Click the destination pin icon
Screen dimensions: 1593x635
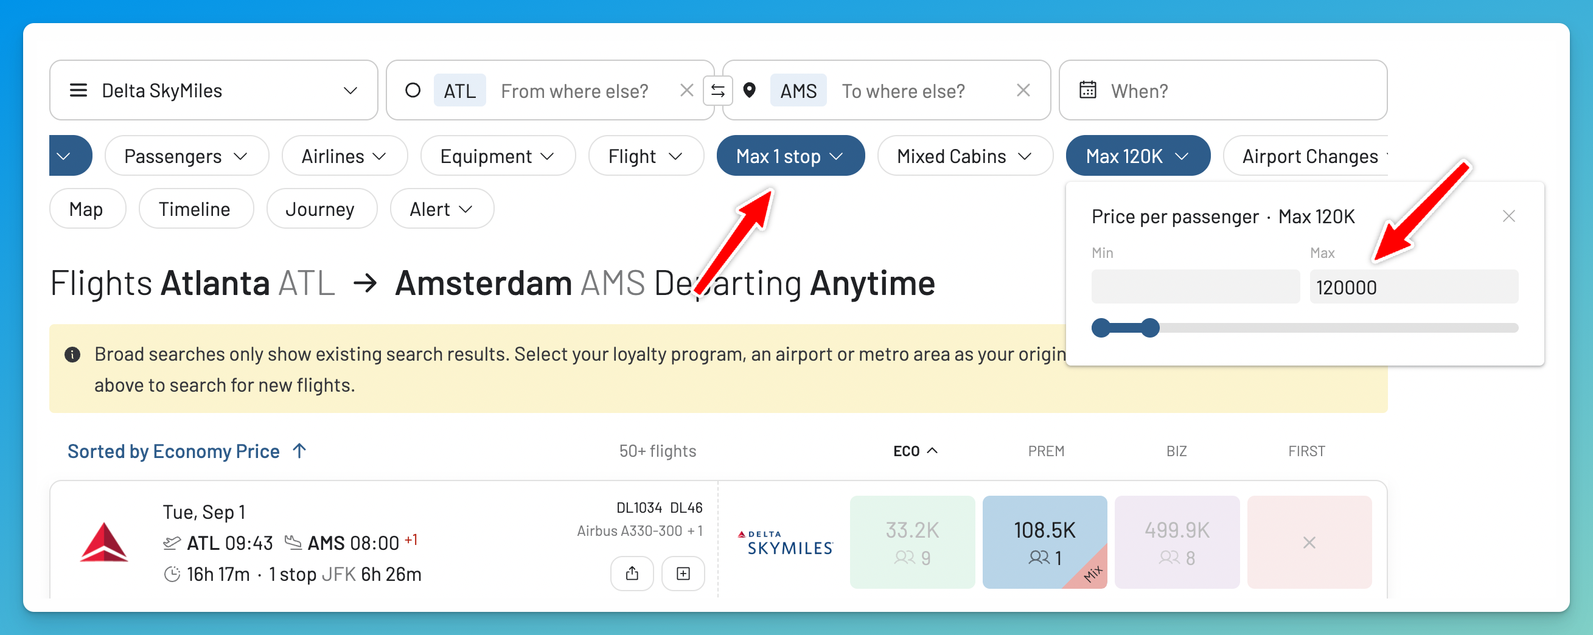pyautogui.click(x=750, y=90)
